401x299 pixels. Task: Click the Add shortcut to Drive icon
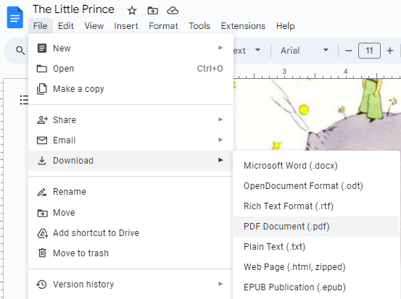[x=43, y=233]
